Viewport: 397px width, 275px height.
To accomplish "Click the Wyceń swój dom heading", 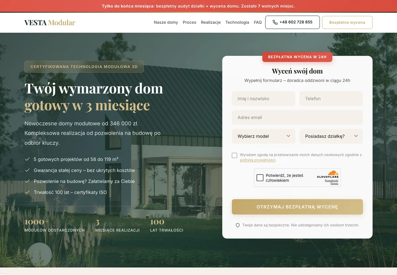I will pos(297,71).
